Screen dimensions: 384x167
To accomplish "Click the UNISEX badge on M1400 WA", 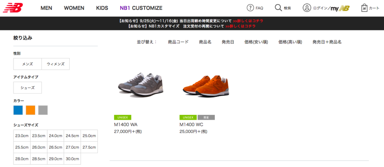I will (123, 117).
